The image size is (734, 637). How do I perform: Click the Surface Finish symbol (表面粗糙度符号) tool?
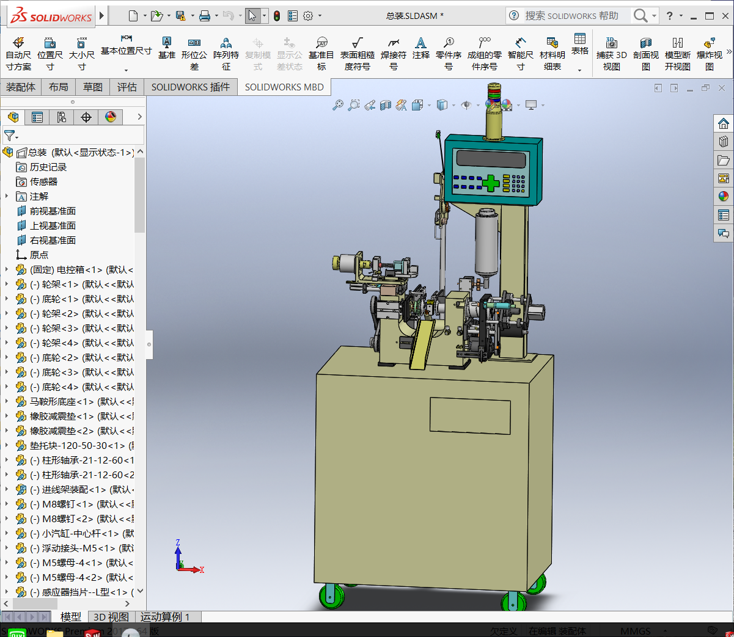point(358,54)
